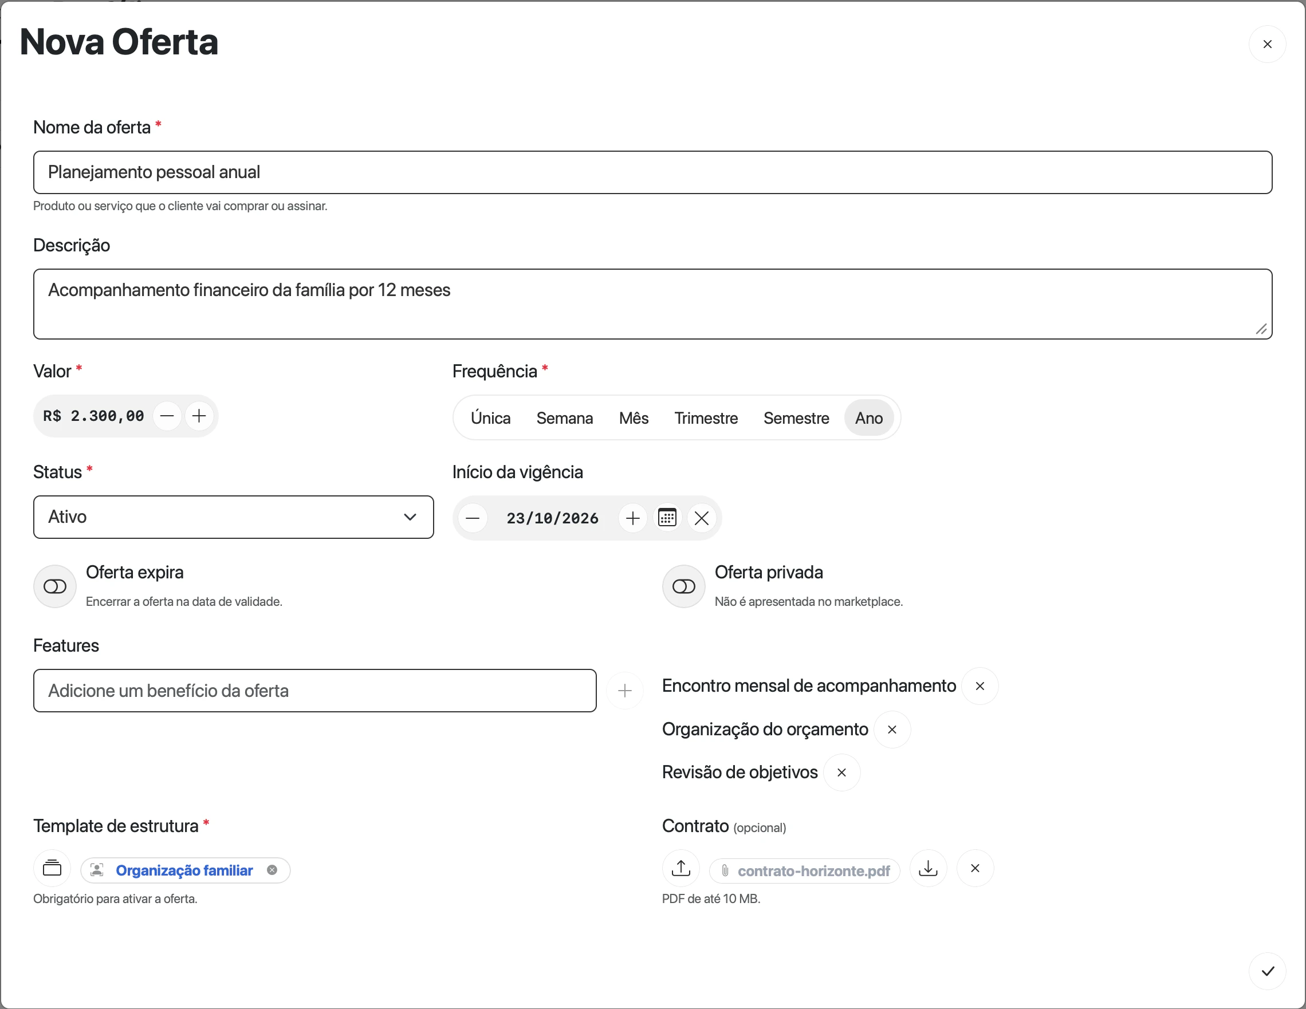Increment the Início da vigência date
Image resolution: width=1306 pixels, height=1009 pixels.
click(633, 518)
